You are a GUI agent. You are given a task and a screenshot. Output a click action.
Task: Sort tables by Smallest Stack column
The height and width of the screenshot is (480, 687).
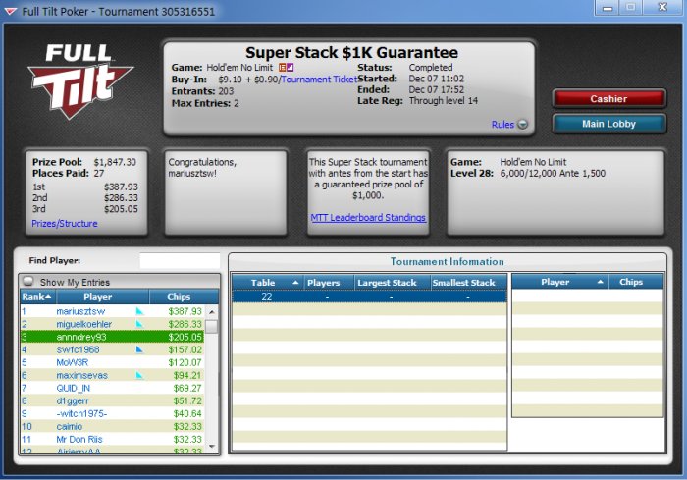pyautogui.click(x=469, y=283)
